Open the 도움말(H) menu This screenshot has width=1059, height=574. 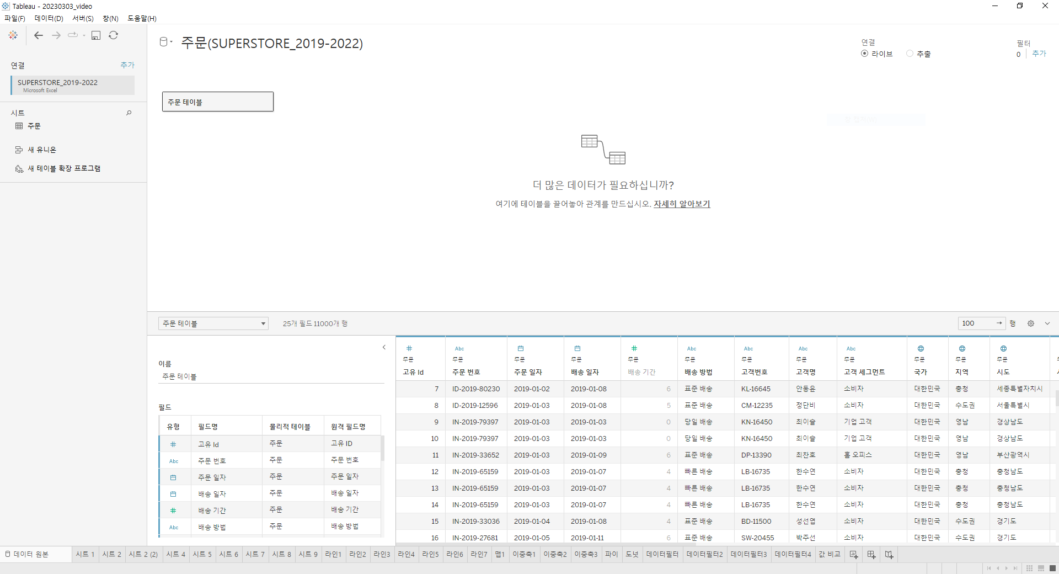point(142,18)
